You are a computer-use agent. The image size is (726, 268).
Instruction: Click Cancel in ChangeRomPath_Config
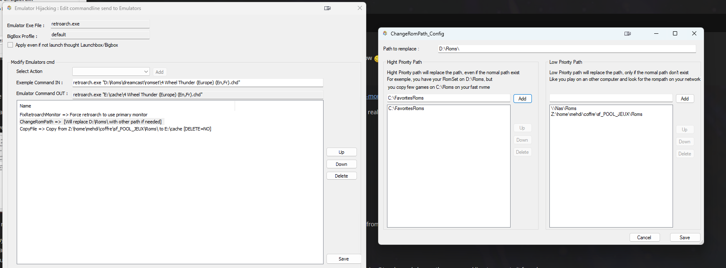click(x=644, y=238)
